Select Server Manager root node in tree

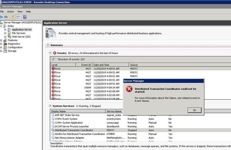(x=22, y=22)
